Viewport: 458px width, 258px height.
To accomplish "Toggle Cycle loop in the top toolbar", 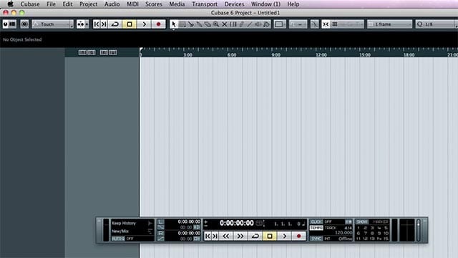I will [115, 24].
